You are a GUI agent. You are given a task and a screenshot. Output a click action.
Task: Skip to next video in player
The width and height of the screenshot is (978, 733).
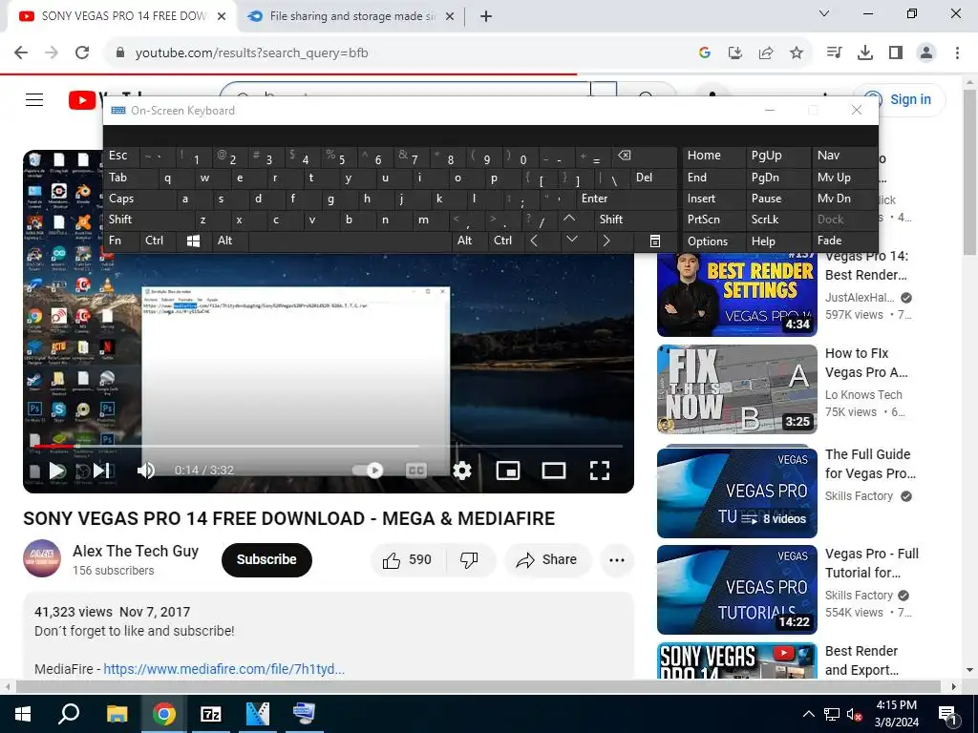pyautogui.click(x=101, y=471)
